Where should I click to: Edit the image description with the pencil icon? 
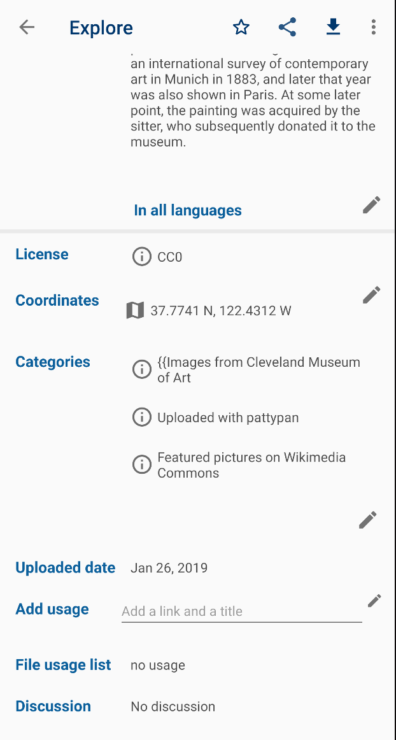click(371, 204)
